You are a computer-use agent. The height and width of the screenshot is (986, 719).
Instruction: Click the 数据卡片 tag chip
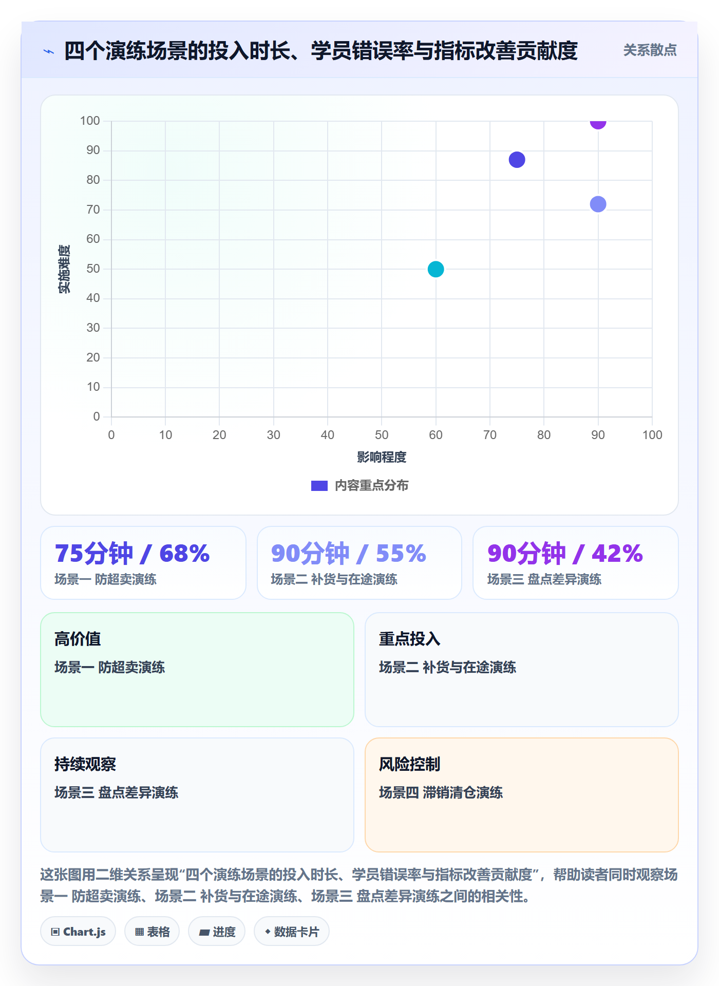pyautogui.click(x=292, y=932)
